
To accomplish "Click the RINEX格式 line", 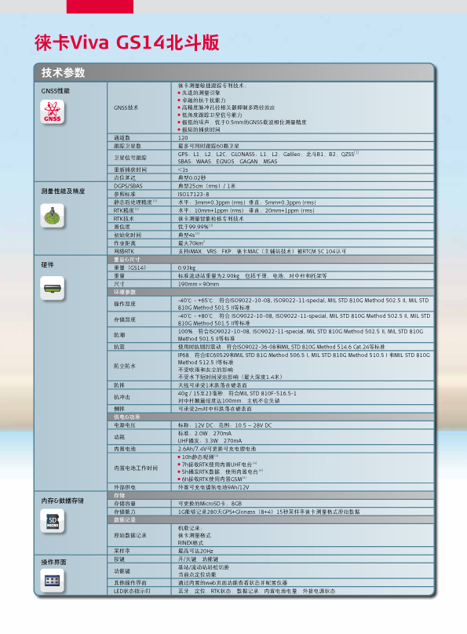I will [x=191, y=543].
